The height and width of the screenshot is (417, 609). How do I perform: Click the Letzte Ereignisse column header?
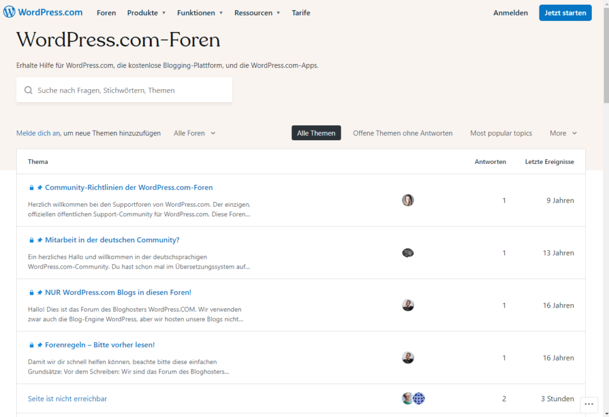pos(549,162)
